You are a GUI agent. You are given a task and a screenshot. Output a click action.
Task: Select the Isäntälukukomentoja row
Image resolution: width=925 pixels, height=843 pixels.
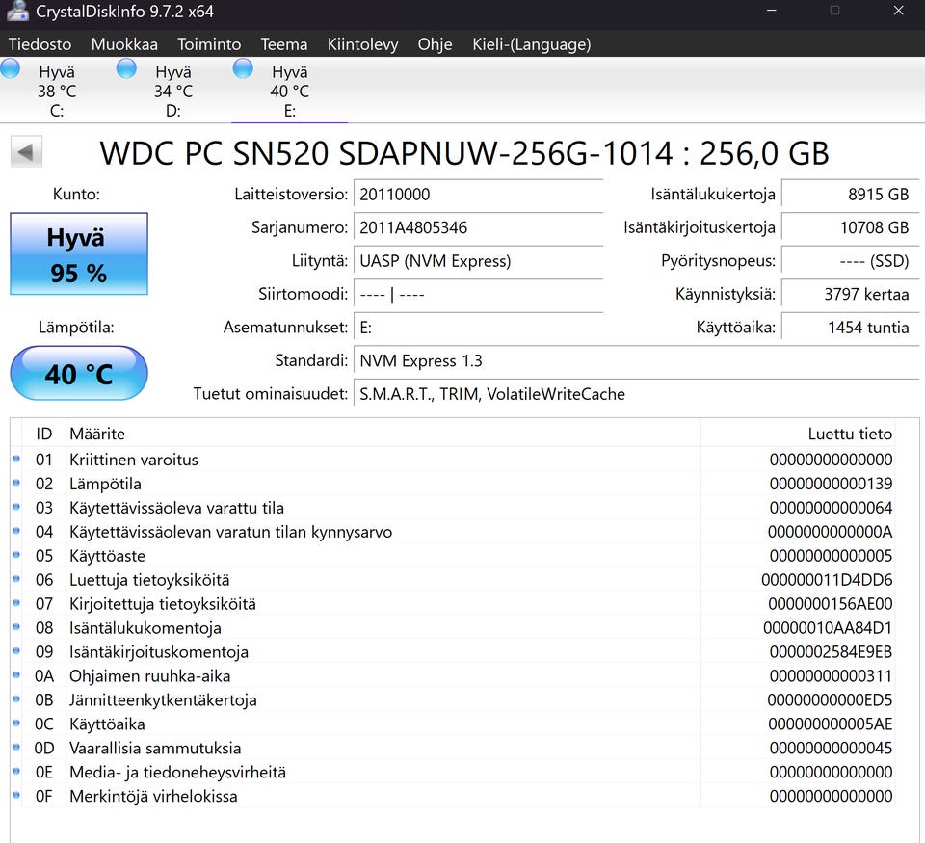point(453,628)
